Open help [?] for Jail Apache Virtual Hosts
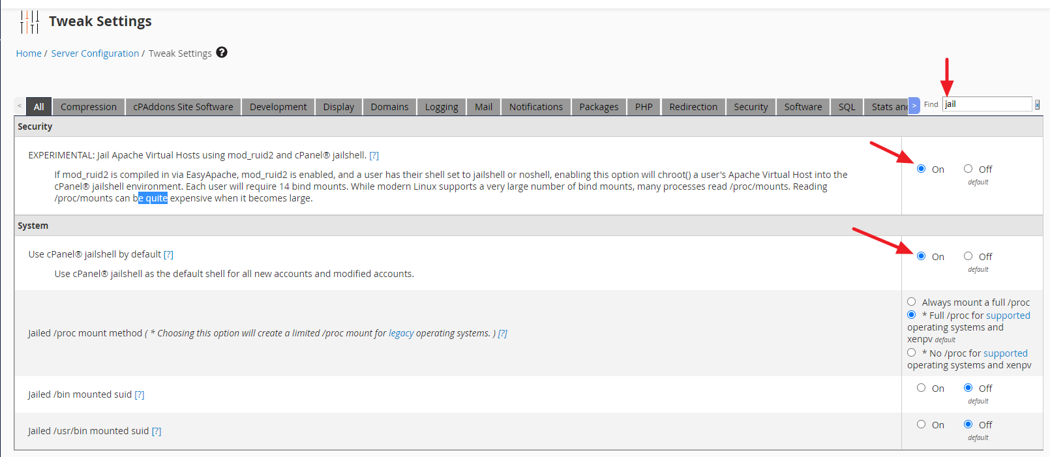This screenshot has height=457, width=1050. [x=374, y=155]
